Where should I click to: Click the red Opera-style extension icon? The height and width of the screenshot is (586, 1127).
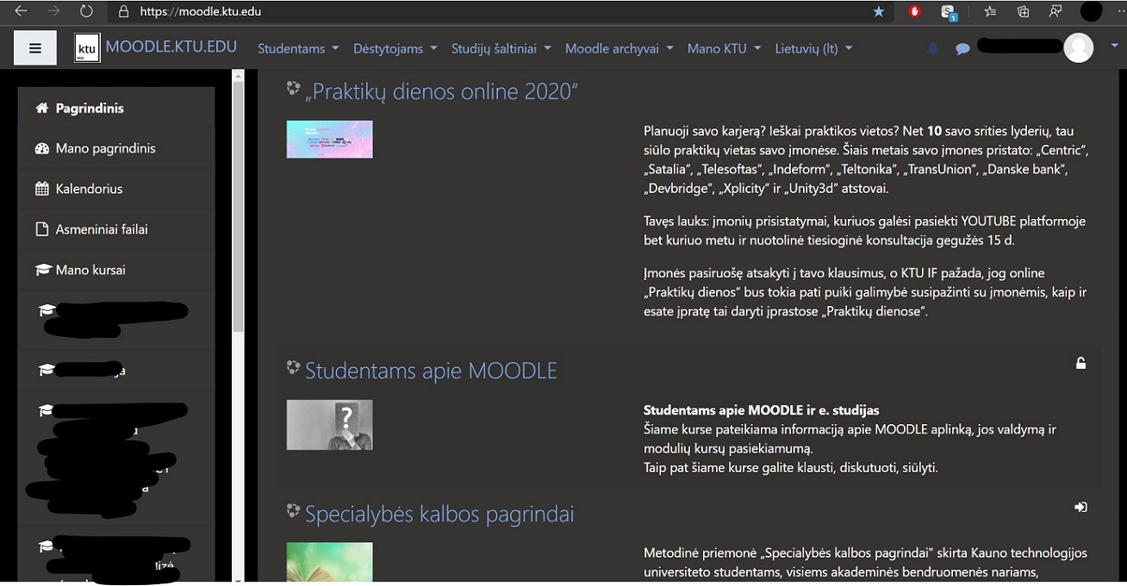(x=915, y=11)
